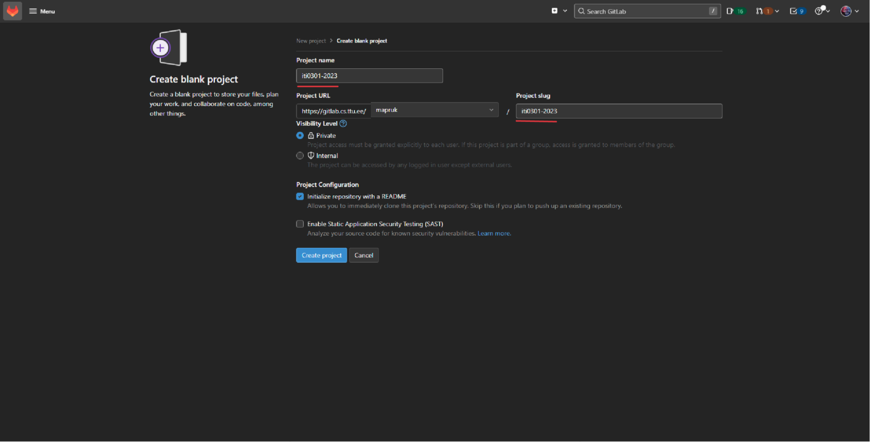
Task: Edit the Project name field
Action: (369, 76)
